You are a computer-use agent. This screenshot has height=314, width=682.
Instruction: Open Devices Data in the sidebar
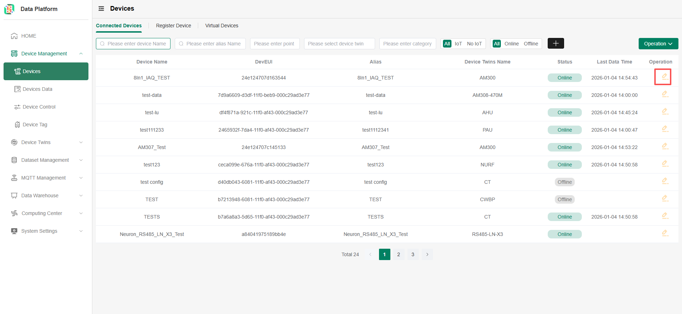click(37, 89)
